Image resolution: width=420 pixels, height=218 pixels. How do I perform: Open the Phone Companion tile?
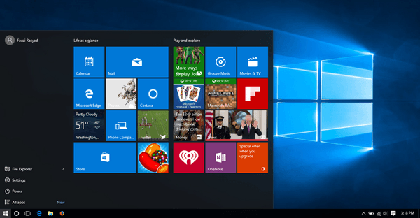click(121, 125)
